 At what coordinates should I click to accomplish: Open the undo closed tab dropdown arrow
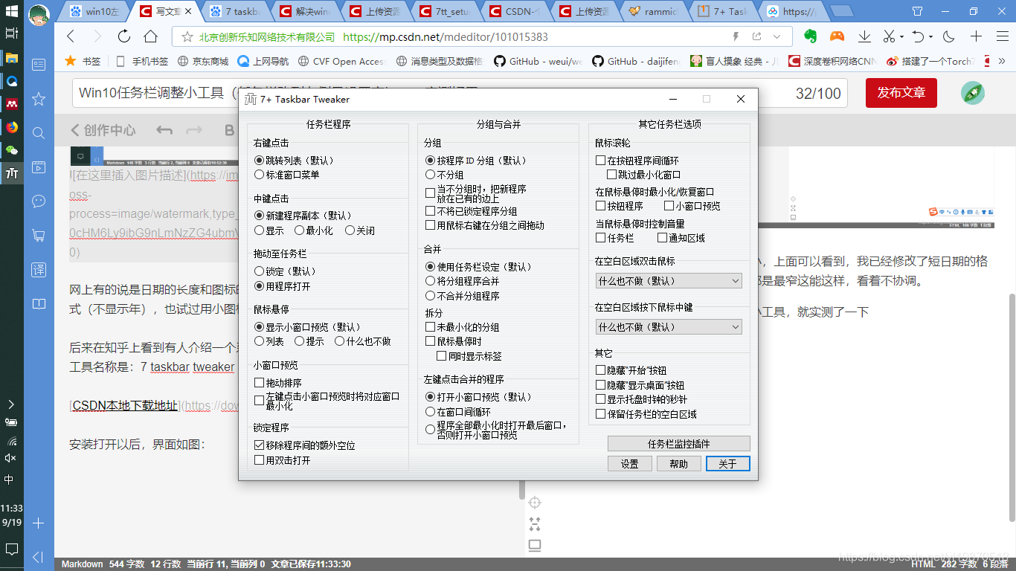point(930,36)
